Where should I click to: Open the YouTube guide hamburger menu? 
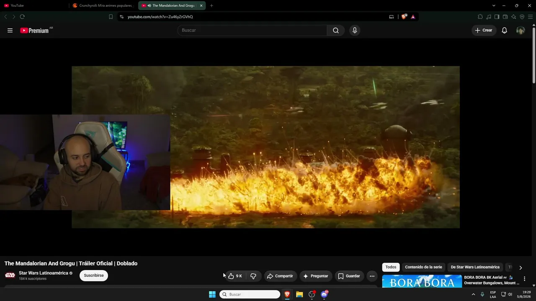(10, 31)
